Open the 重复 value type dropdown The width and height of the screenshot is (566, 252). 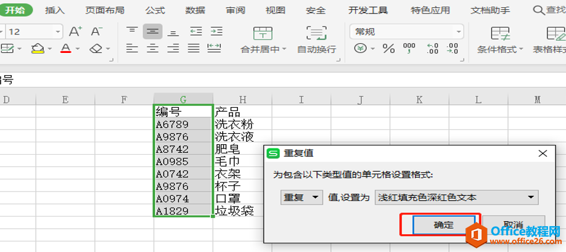(x=301, y=198)
